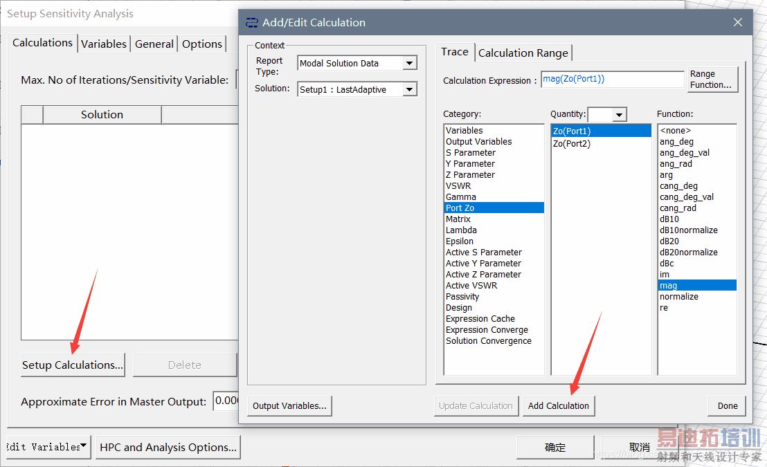Click the Setup Calculations... button
The image size is (767, 467).
(x=73, y=365)
